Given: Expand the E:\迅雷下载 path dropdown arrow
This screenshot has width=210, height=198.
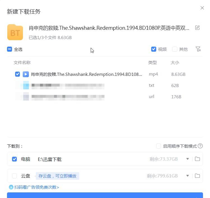Looking at the screenshot, I should click(188, 159).
